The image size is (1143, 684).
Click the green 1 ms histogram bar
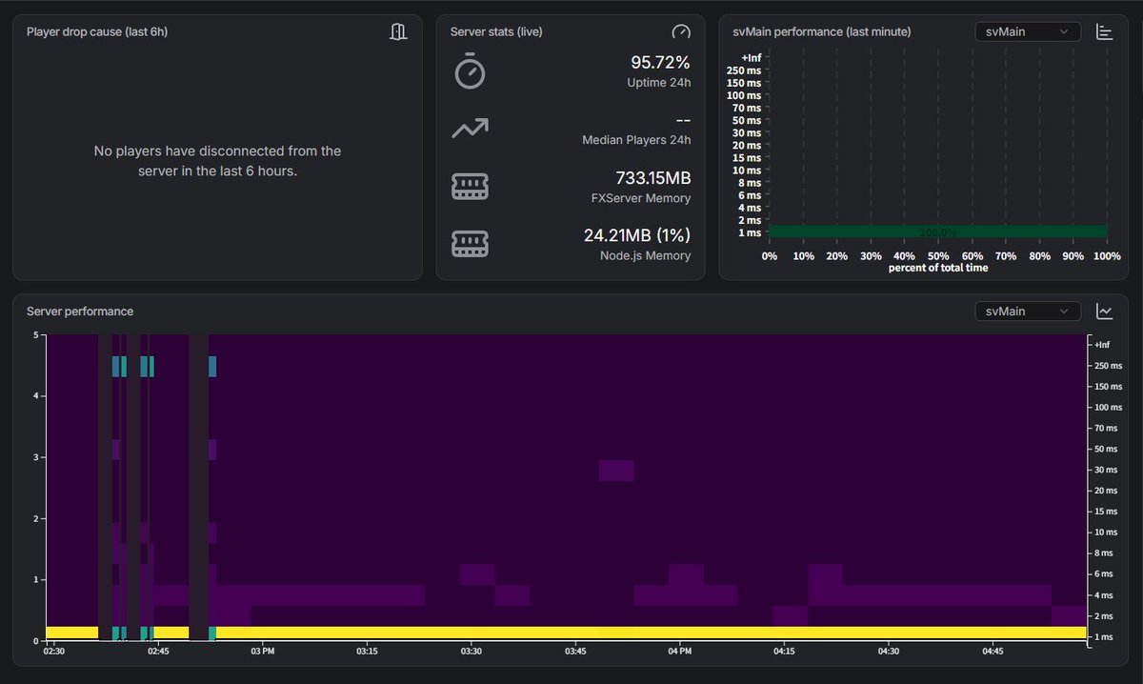(x=938, y=231)
